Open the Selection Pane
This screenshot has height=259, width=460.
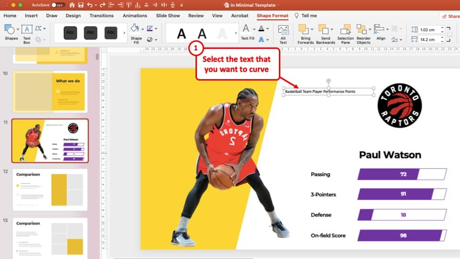click(x=345, y=34)
